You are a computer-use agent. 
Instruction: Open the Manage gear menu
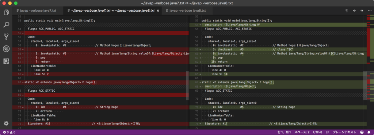tap(6, 123)
